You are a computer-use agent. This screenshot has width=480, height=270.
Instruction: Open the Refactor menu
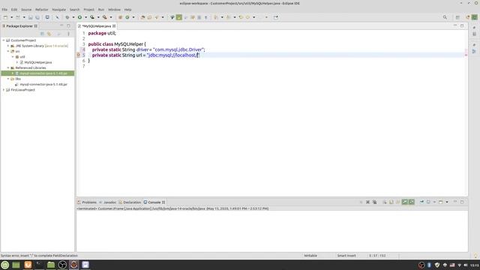point(42,10)
